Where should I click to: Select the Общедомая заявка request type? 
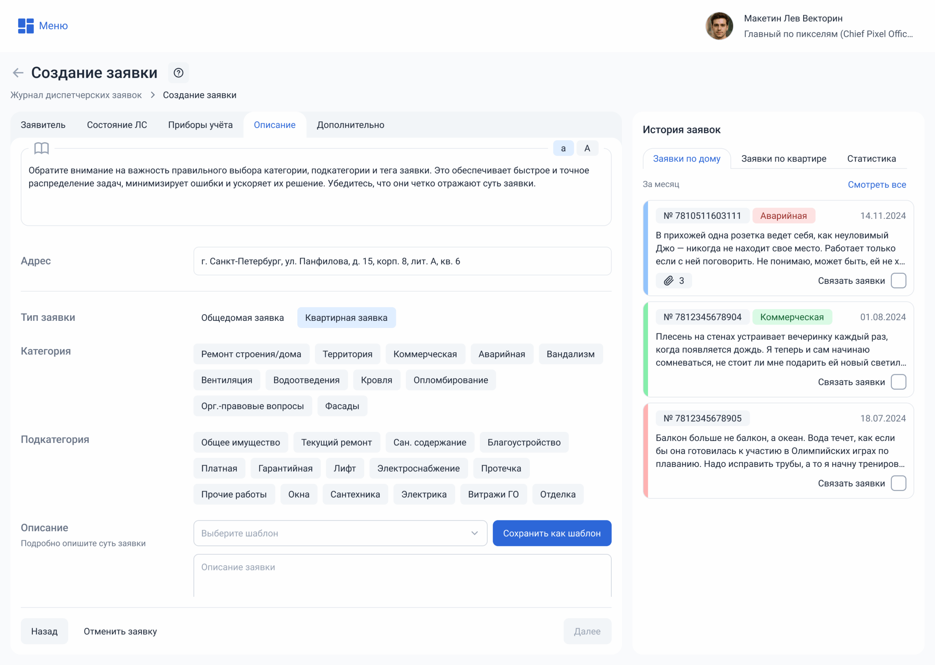242,318
